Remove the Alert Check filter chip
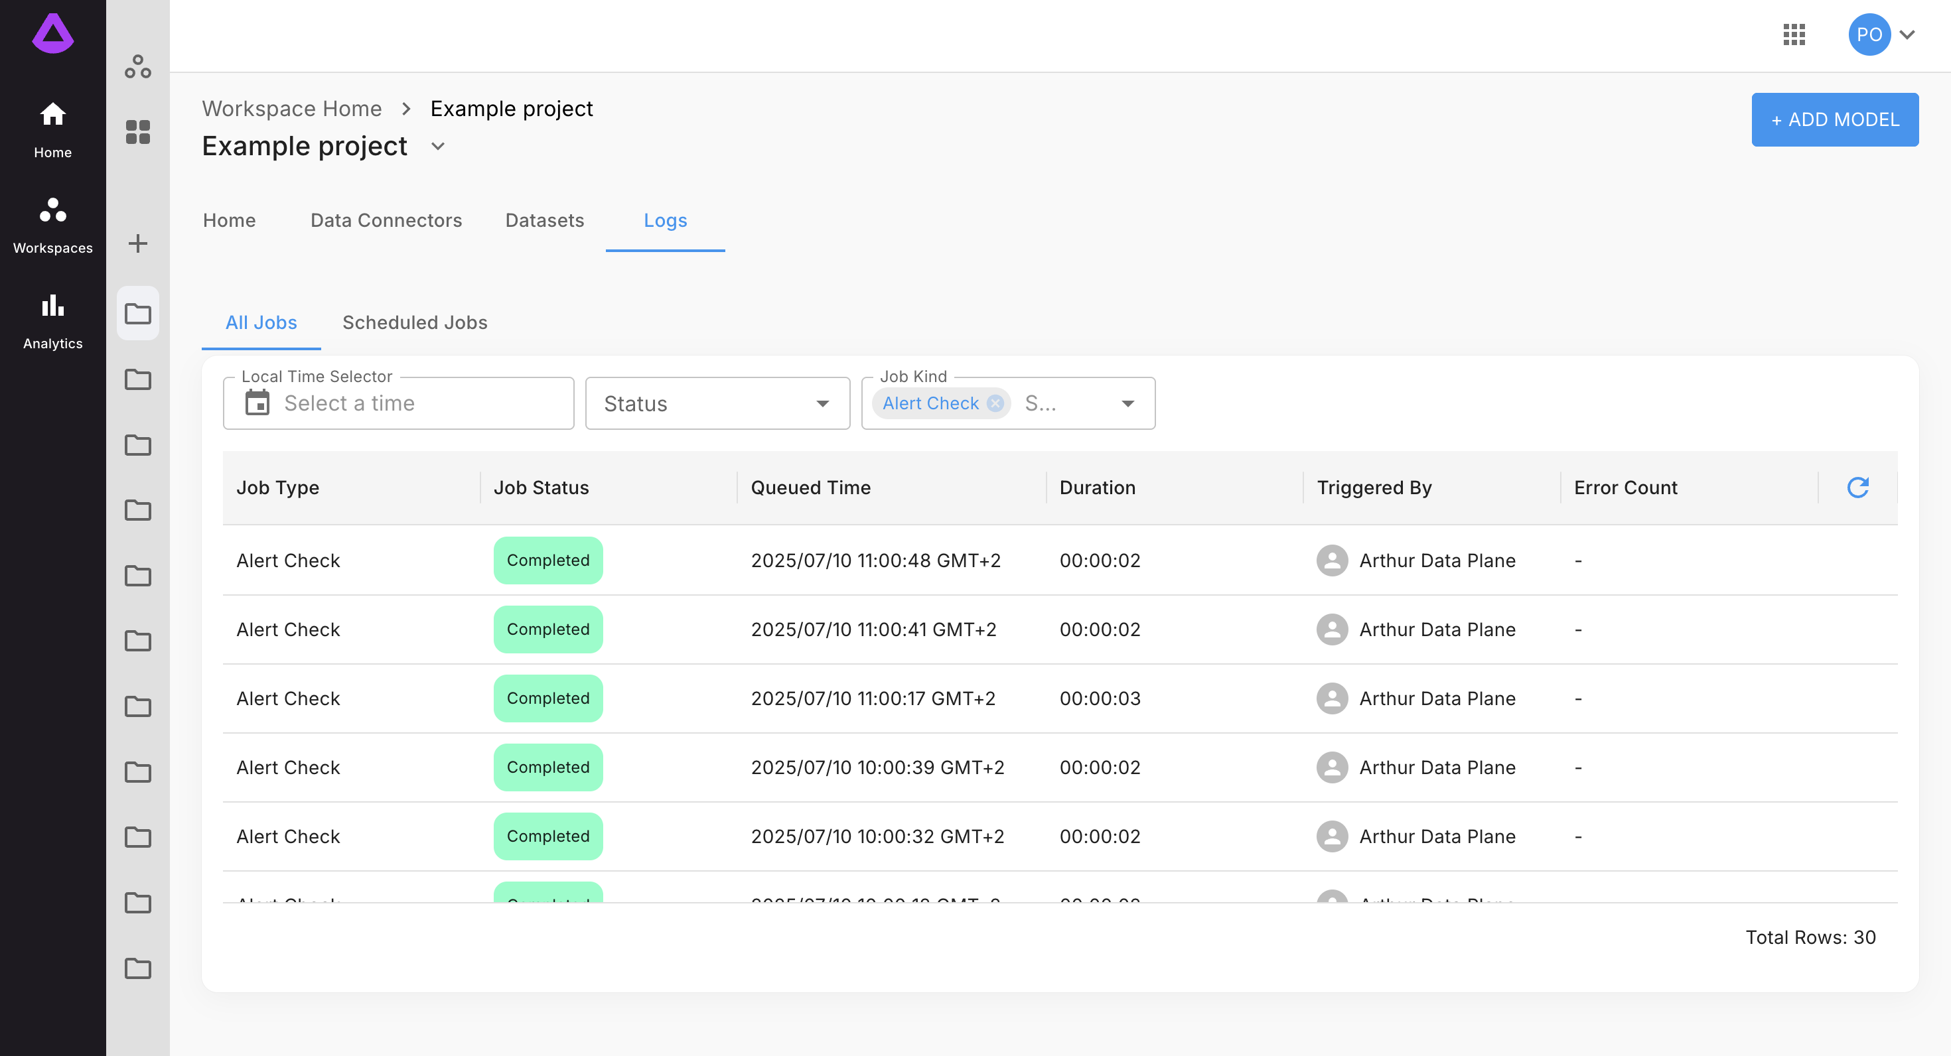 995,403
